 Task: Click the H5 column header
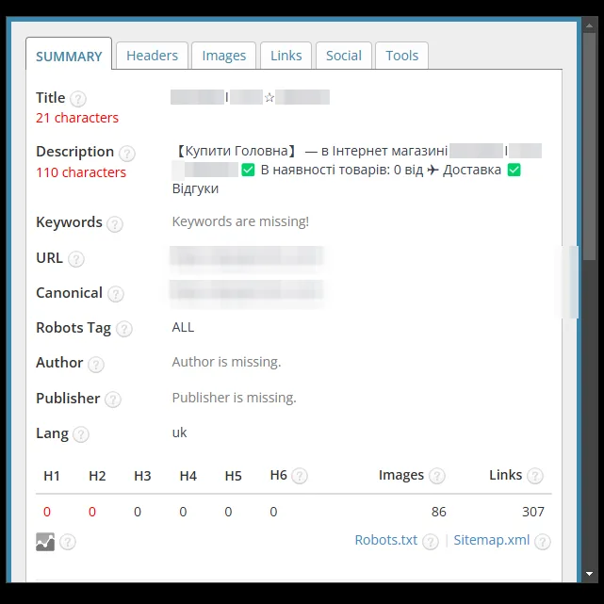click(233, 476)
